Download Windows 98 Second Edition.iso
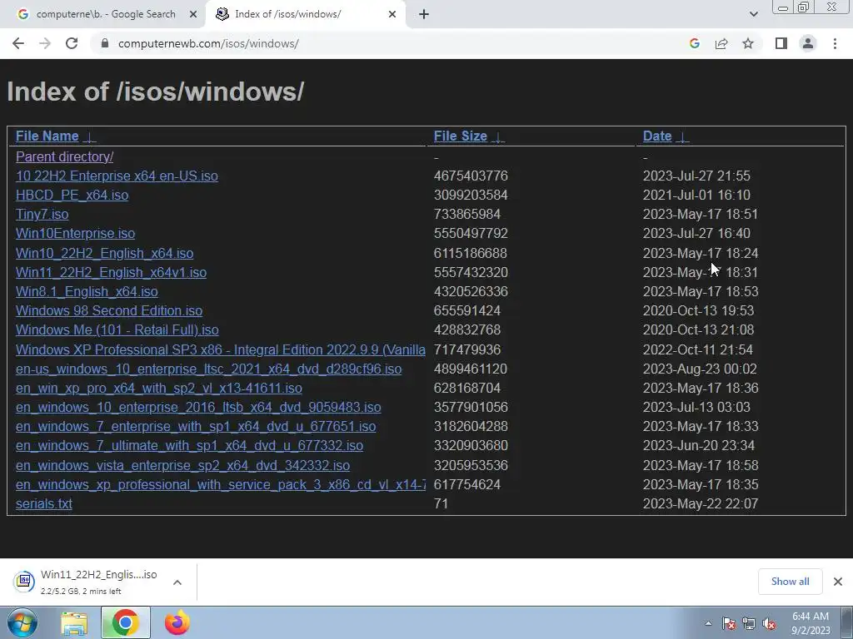853x639 pixels. point(109,310)
